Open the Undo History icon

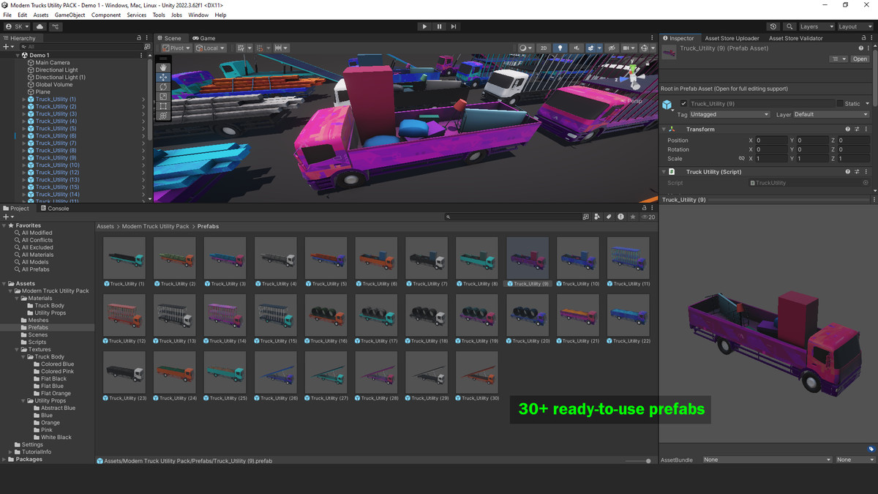click(x=773, y=26)
